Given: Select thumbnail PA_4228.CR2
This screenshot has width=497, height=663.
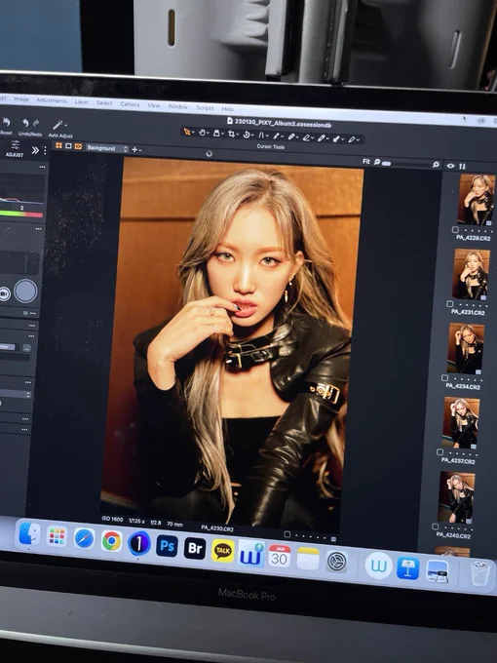Looking at the screenshot, I should click(476, 199).
